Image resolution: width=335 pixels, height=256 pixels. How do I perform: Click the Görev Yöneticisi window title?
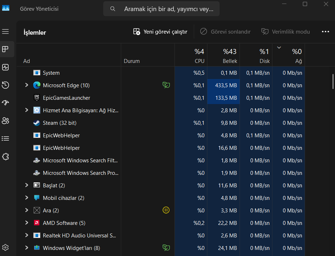(x=39, y=9)
